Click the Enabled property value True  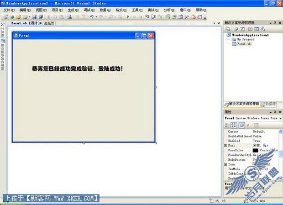pyautogui.click(x=256, y=141)
